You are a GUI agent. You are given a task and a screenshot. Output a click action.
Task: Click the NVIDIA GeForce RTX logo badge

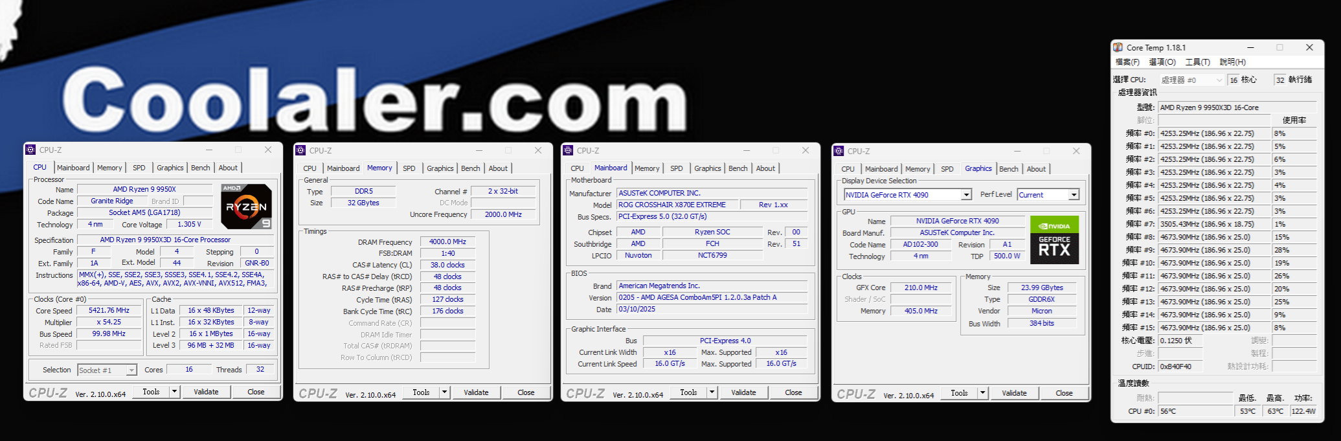1054,240
